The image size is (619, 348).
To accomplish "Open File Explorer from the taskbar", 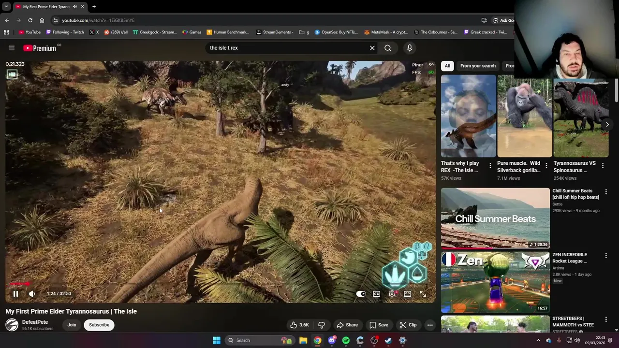I will [x=303, y=340].
